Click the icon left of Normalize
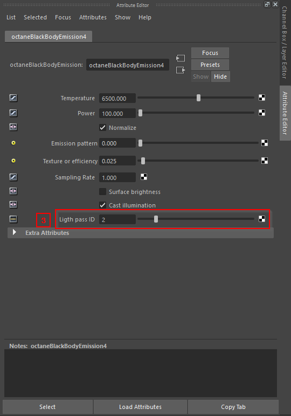The image size is (291, 416). click(13, 127)
